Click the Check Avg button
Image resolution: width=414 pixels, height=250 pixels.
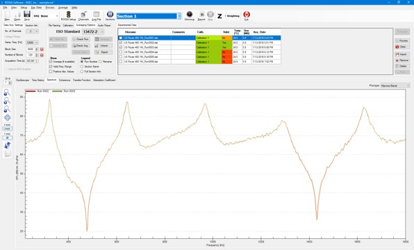[81, 46]
